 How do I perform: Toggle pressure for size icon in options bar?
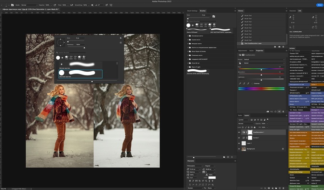click(107, 5)
